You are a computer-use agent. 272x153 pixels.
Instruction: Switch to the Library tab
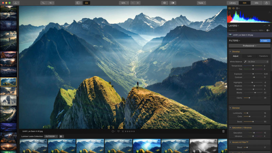click(232, 3)
